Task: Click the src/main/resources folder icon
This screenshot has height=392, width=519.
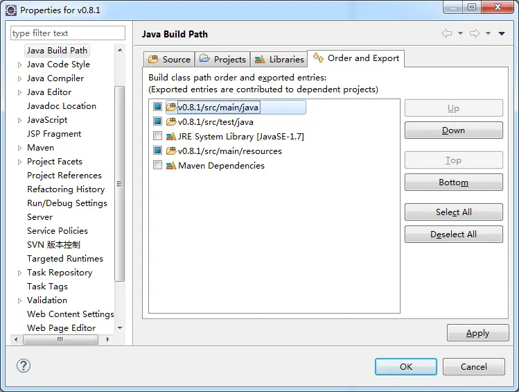Action: coord(171,151)
